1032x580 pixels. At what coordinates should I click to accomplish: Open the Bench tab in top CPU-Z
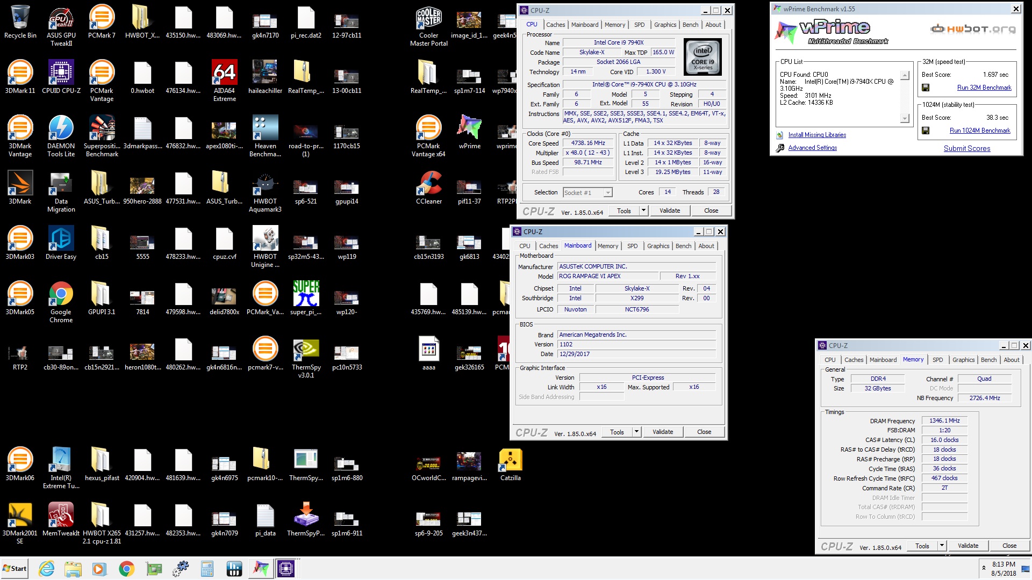pos(690,25)
